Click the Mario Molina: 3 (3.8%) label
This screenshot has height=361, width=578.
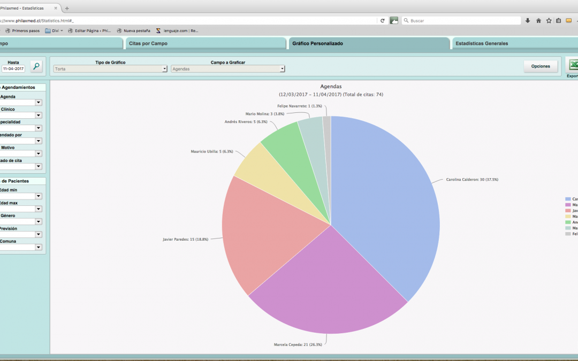265,114
